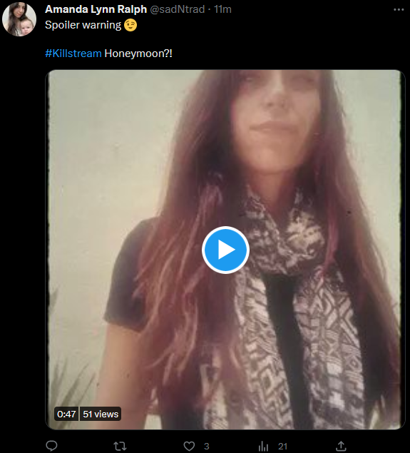The width and height of the screenshot is (410, 453).
Task: Play the video with the blue play button
Action: pos(225,250)
